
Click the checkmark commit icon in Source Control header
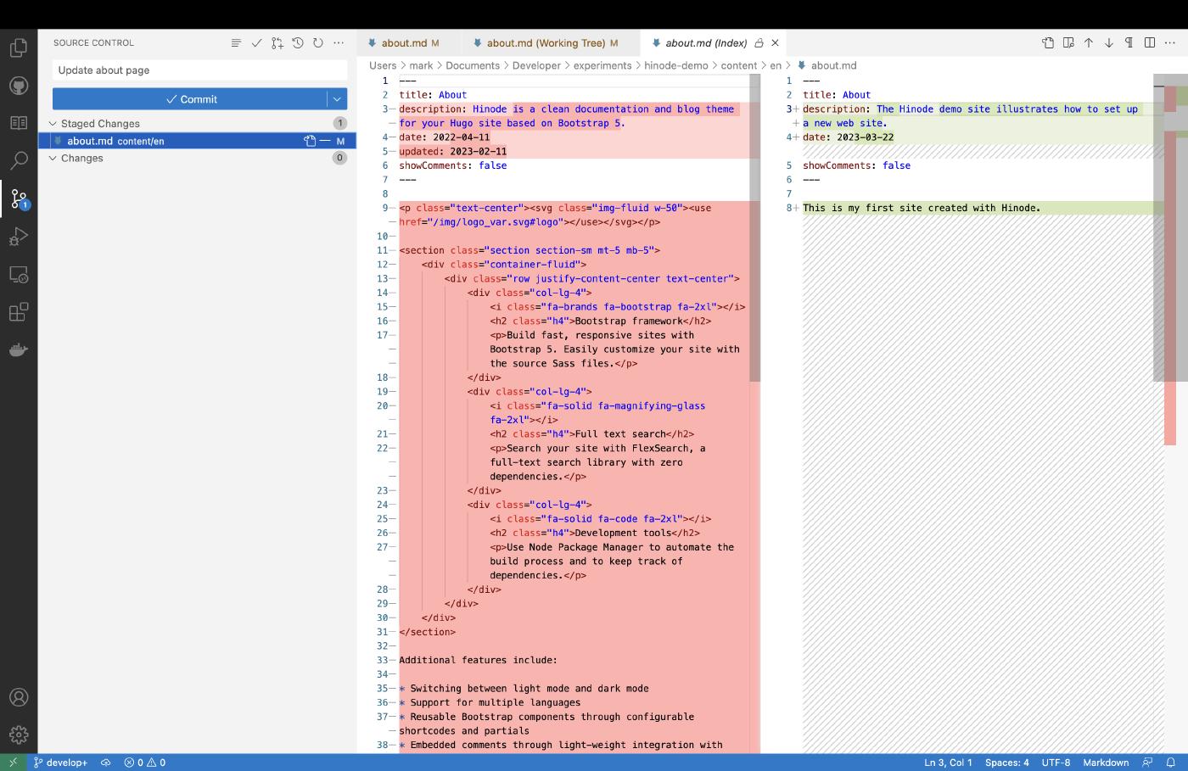256,42
